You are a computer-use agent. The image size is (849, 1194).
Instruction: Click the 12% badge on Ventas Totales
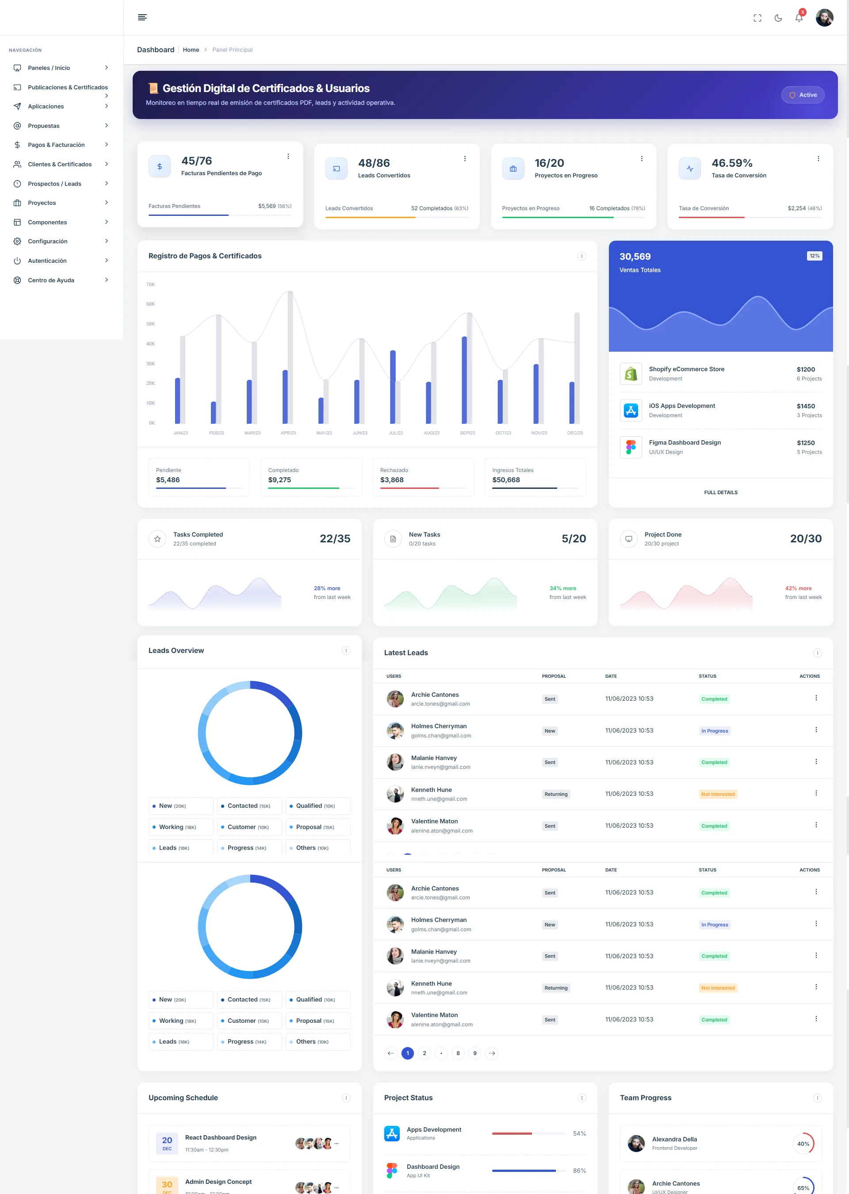[x=815, y=256]
